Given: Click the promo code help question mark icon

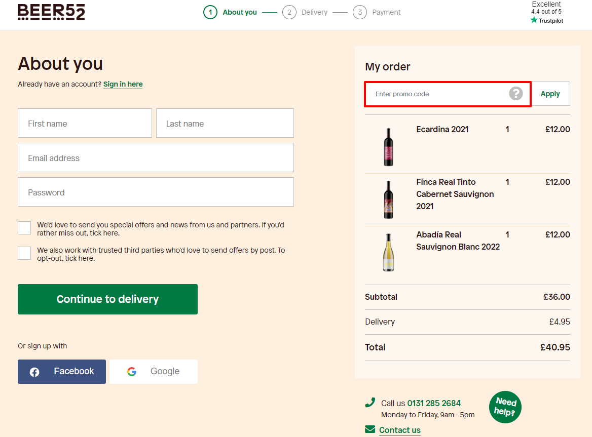Looking at the screenshot, I should 515,93.
